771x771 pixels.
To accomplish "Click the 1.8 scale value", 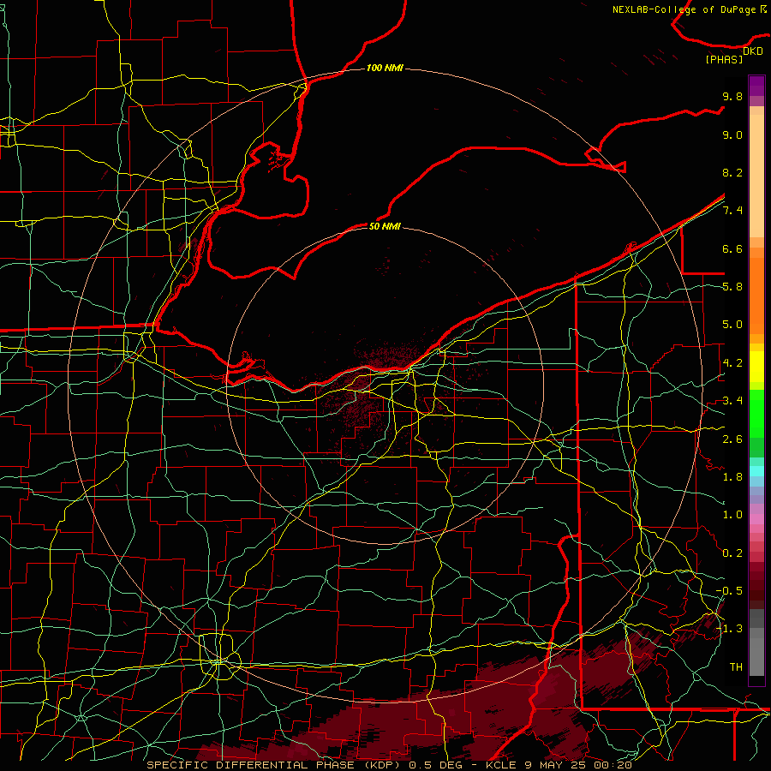I will click(732, 477).
